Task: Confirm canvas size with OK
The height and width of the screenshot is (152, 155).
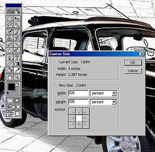Action: [133, 63]
